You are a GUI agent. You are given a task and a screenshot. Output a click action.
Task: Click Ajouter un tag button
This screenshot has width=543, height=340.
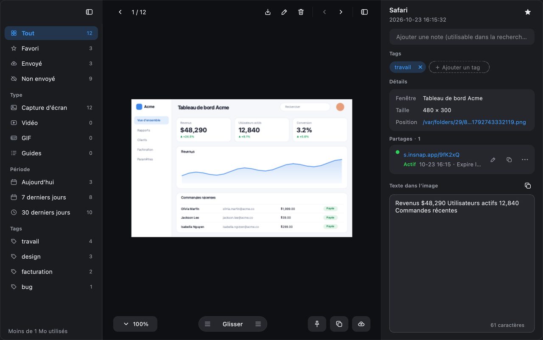tap(459, 67)
